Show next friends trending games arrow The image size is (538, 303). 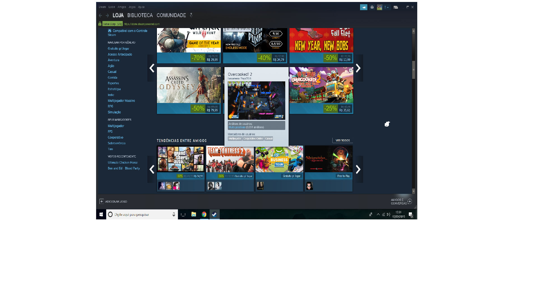(358, 169)
